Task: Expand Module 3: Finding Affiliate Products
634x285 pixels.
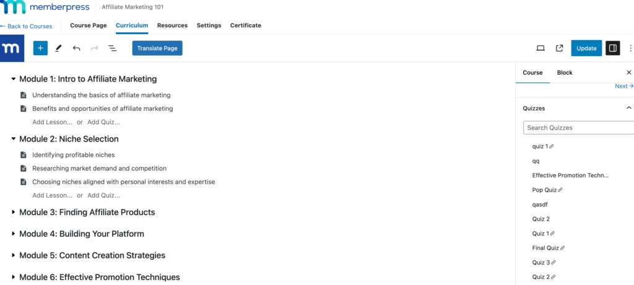Action: click(x=14, y=213)
